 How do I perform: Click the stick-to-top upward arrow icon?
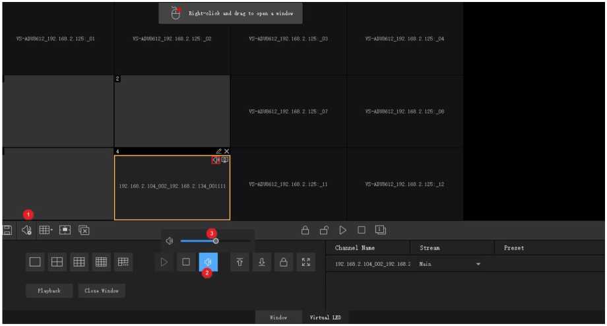(240, 262)
